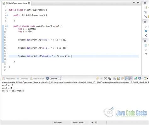Select the BitShiftOperators.java editor tab
The width and height of the screenshot is (149, 125).
(16, 3)
